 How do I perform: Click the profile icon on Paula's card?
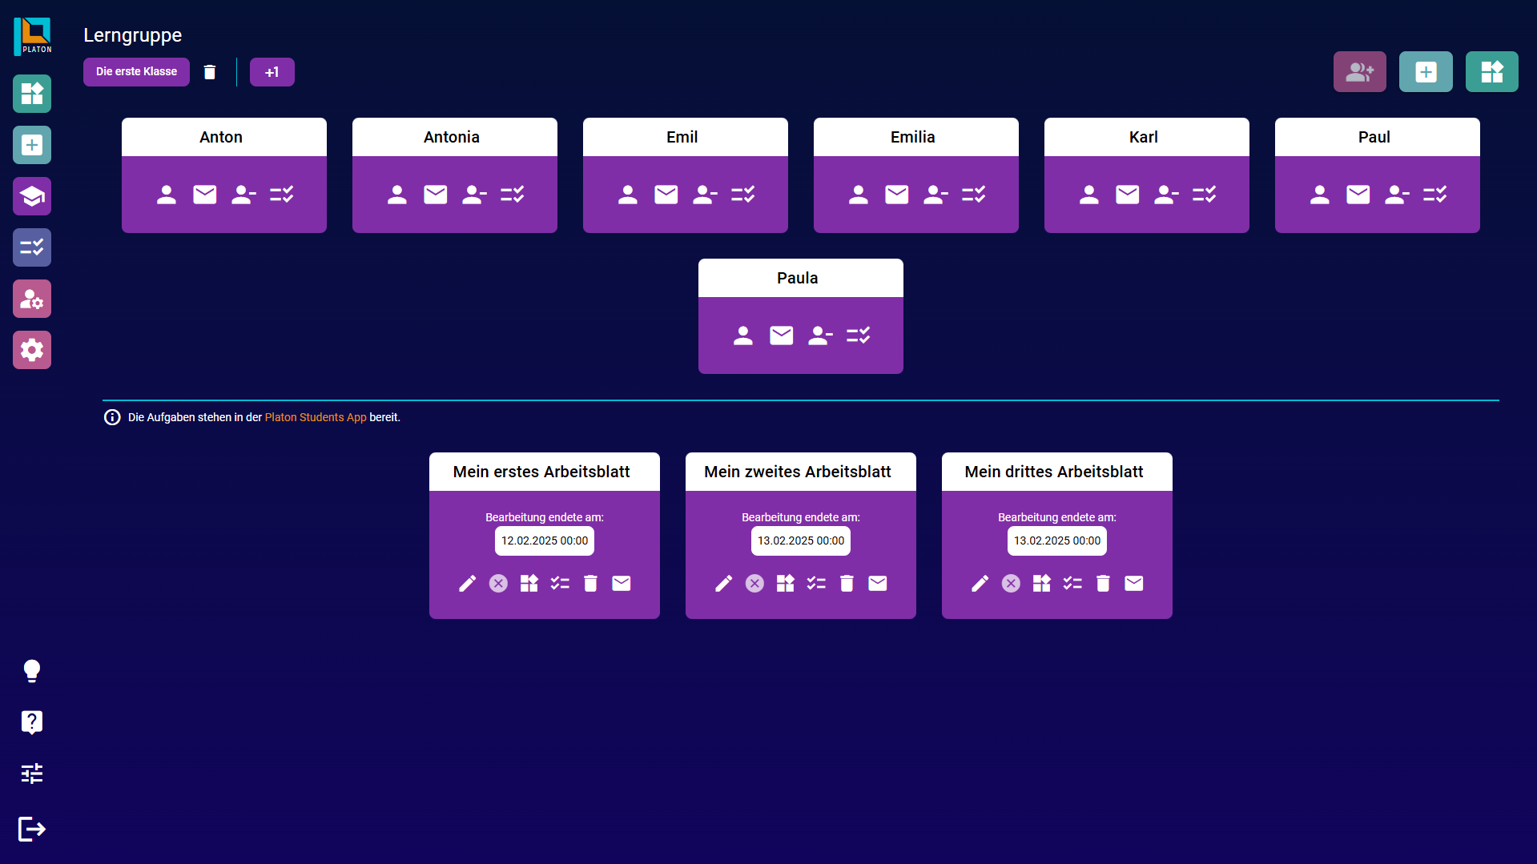coord(742,336)
